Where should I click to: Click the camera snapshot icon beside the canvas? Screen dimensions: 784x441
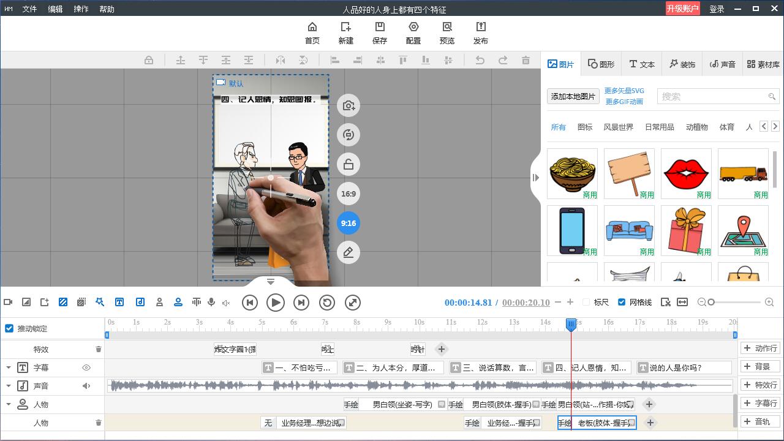[x=348, y=105]
